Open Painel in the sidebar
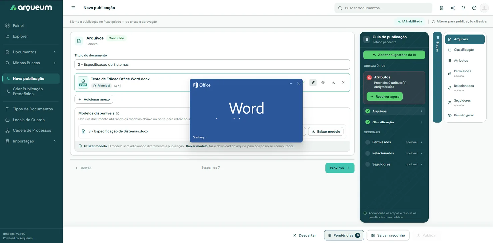Viewport: 493px width, 243px height. click(31, 25)
